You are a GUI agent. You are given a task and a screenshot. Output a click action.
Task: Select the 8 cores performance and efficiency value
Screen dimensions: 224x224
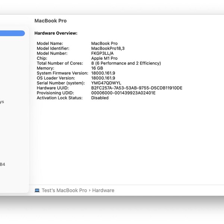(x=126, y=63)
